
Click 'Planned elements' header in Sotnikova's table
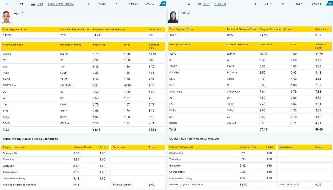tap(13, 45)
